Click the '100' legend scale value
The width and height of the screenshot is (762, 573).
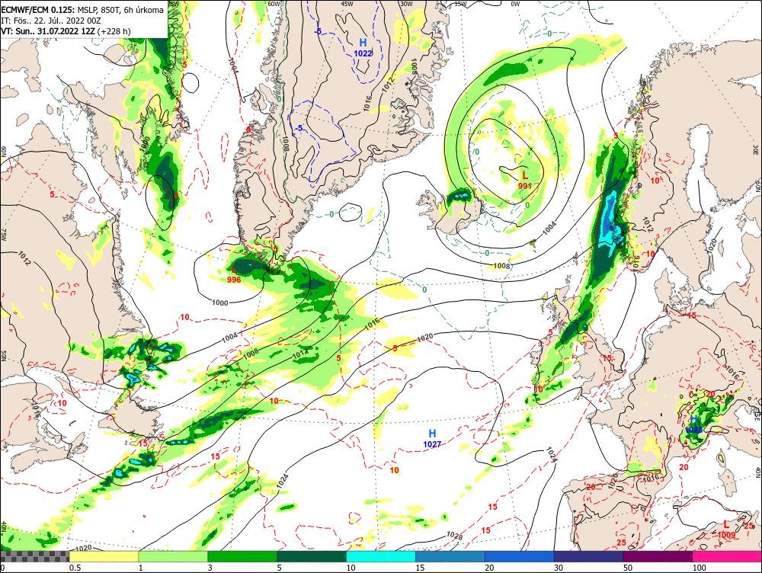coord(699,568)
